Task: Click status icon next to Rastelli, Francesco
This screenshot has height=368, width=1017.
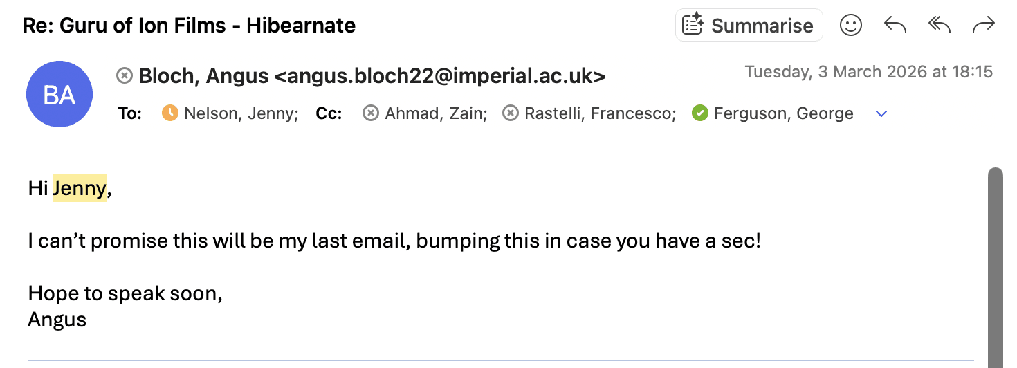Action: (x=511, y=113)
